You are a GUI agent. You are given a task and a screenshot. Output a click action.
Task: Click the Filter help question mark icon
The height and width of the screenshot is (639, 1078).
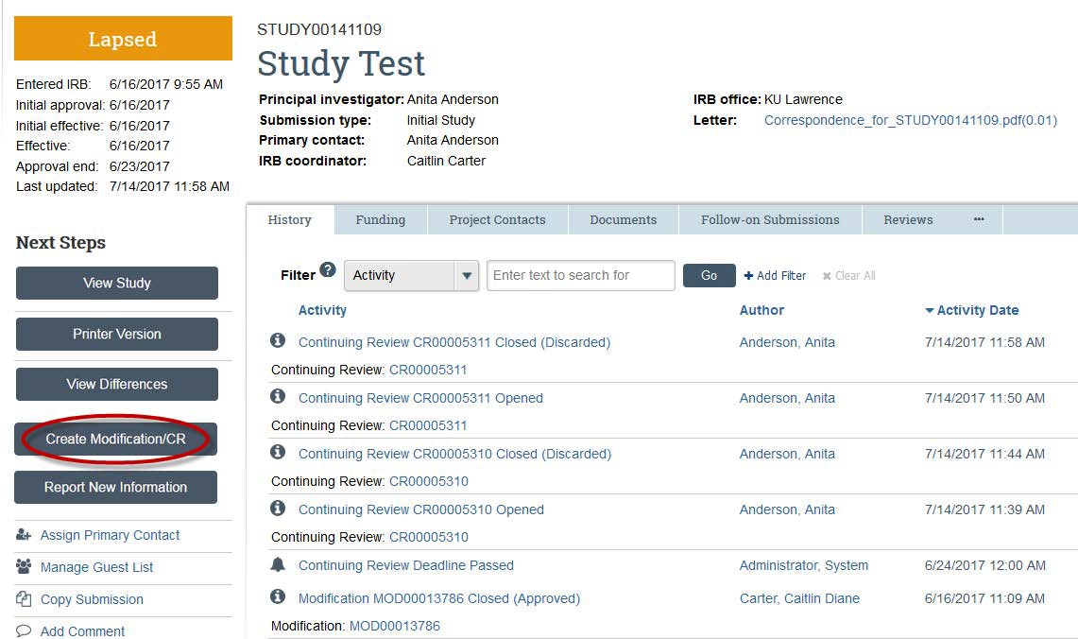(x=328, y=269)
